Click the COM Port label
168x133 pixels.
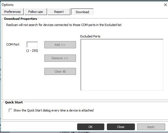pyautogui.click(x=13, y=44)
